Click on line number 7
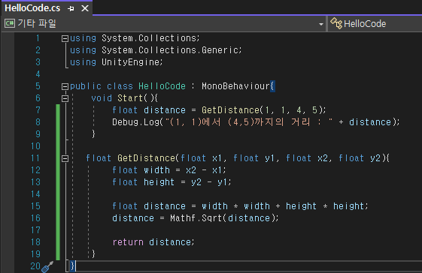This screenshot has height=273, width=422. tap(38, 110)
